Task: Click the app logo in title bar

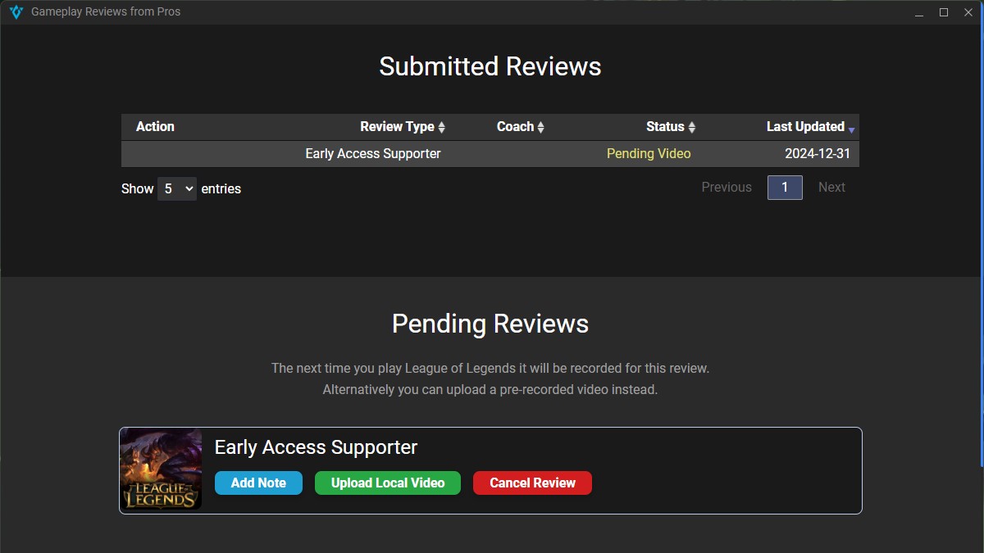Action: [x=16, y=12]
